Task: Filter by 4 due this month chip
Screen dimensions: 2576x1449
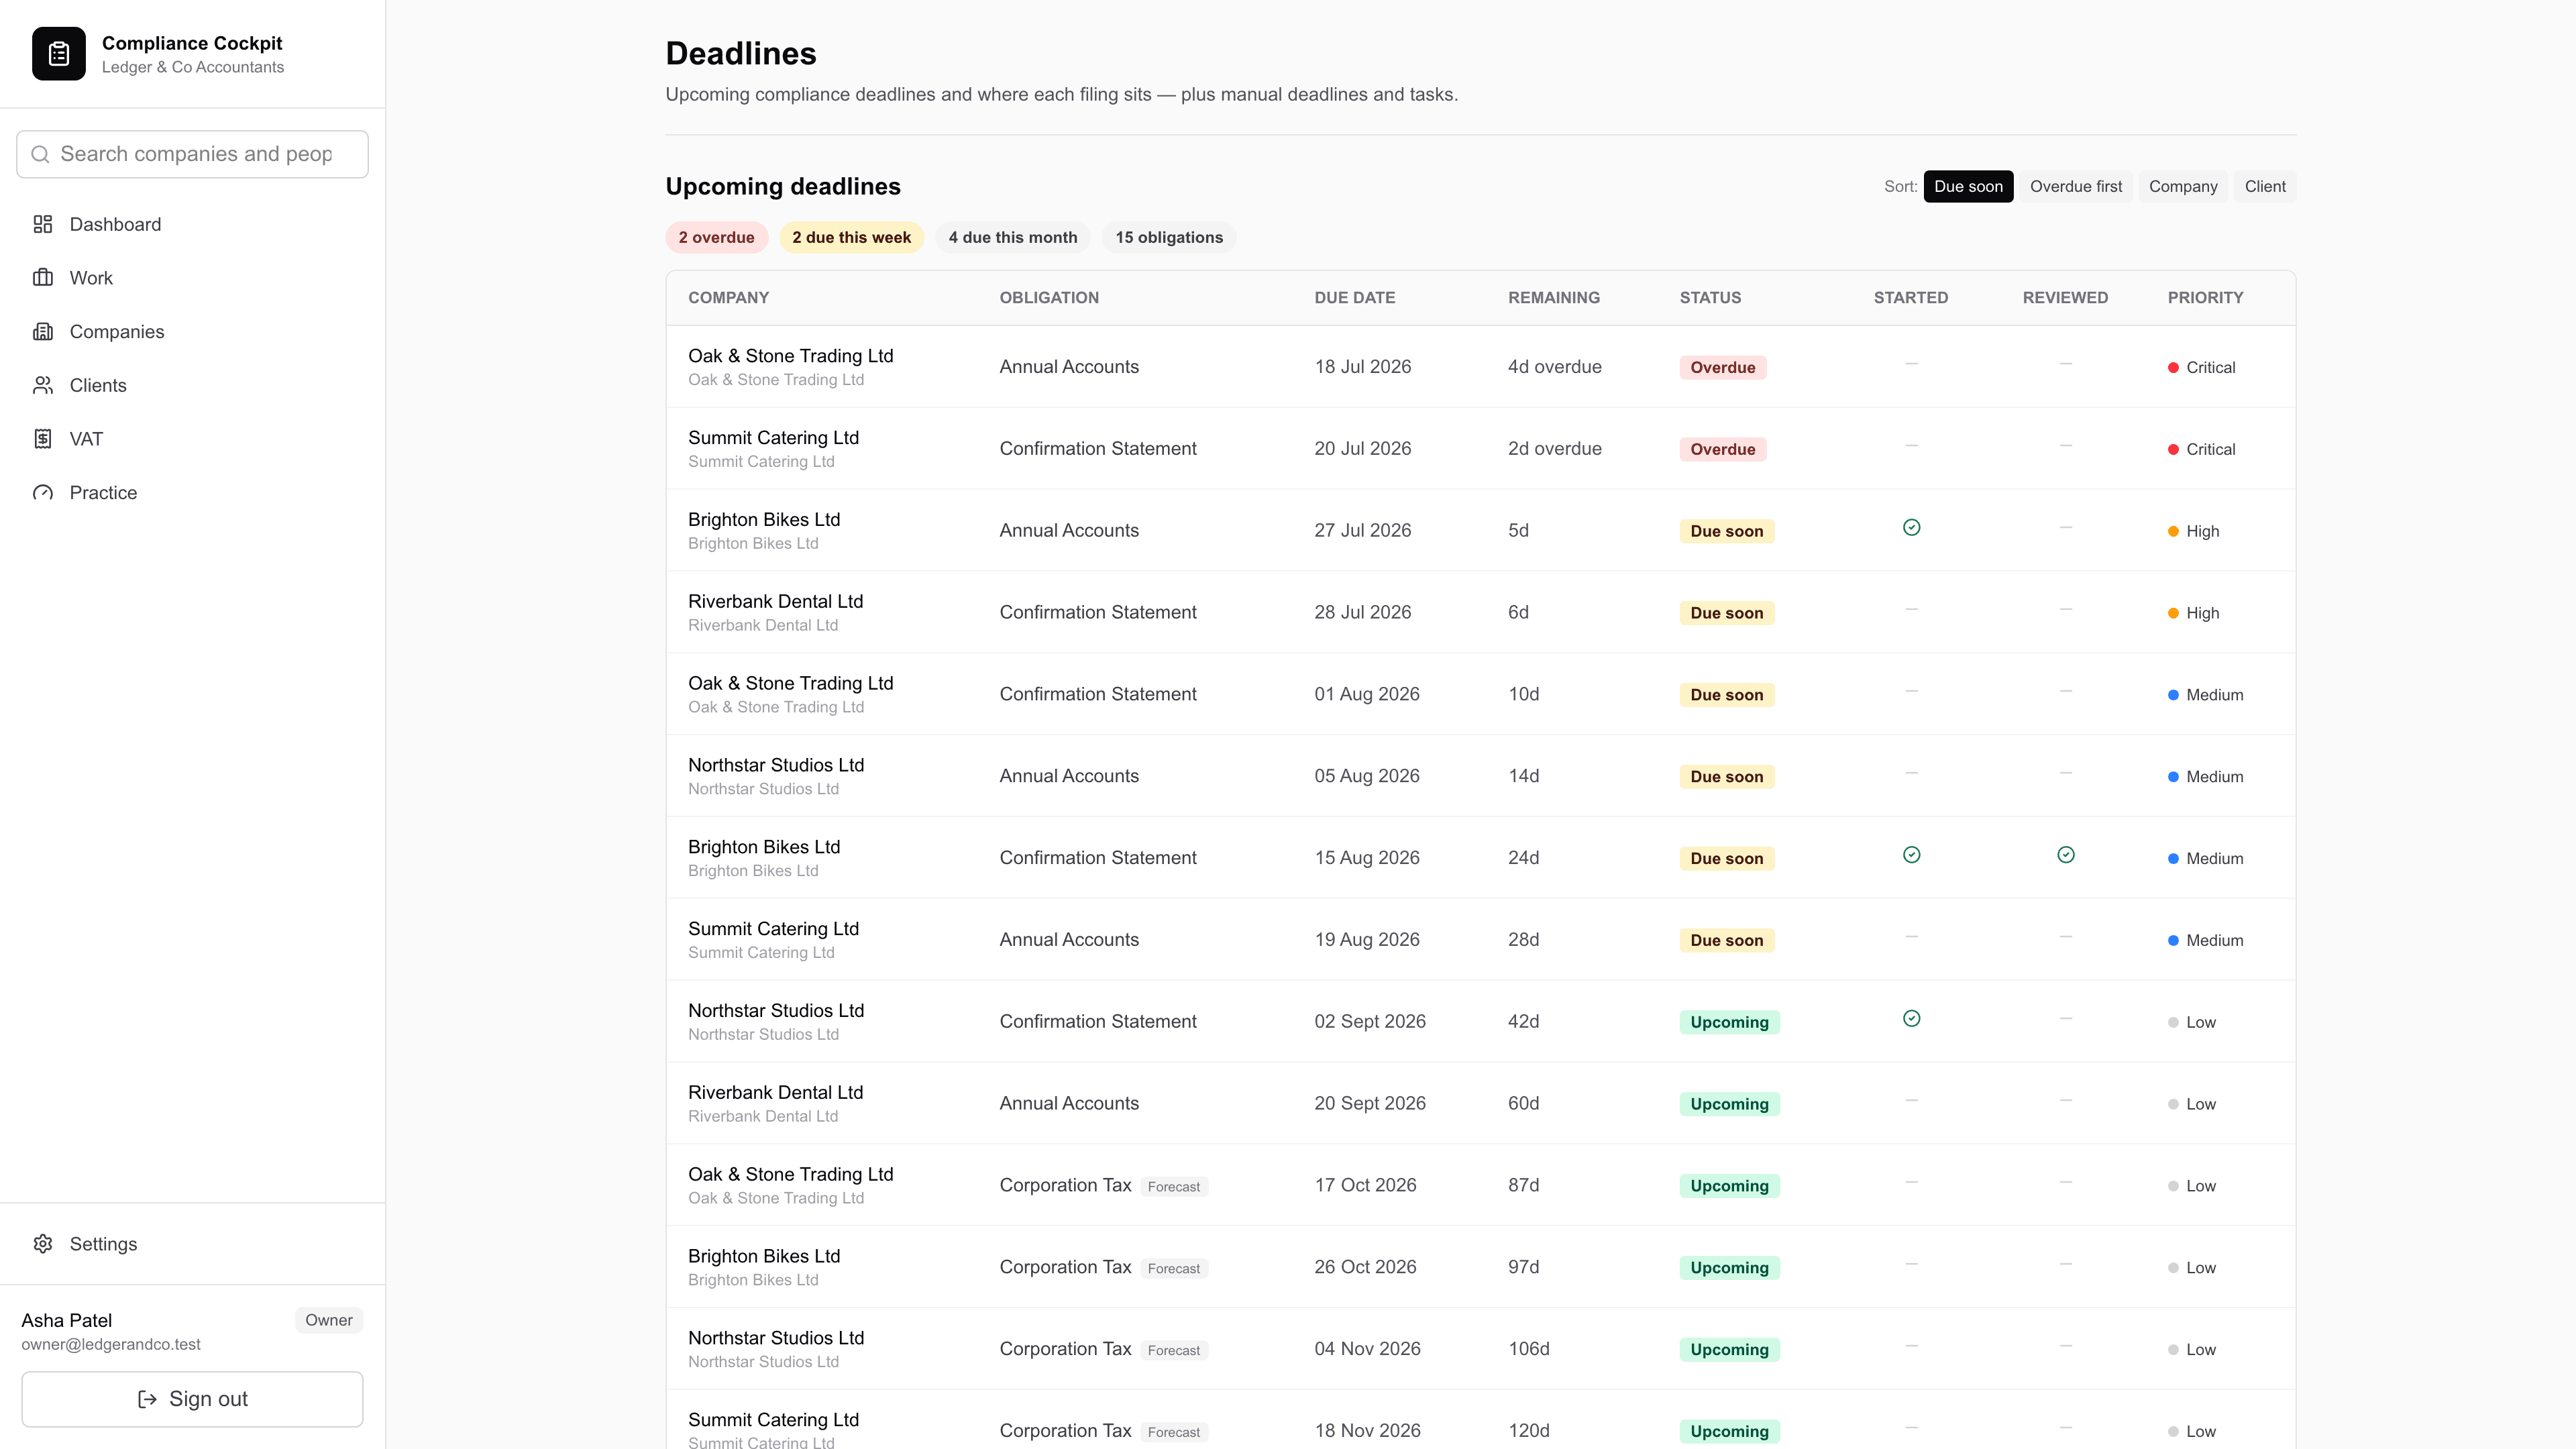Action: [x=1013, y=238]
